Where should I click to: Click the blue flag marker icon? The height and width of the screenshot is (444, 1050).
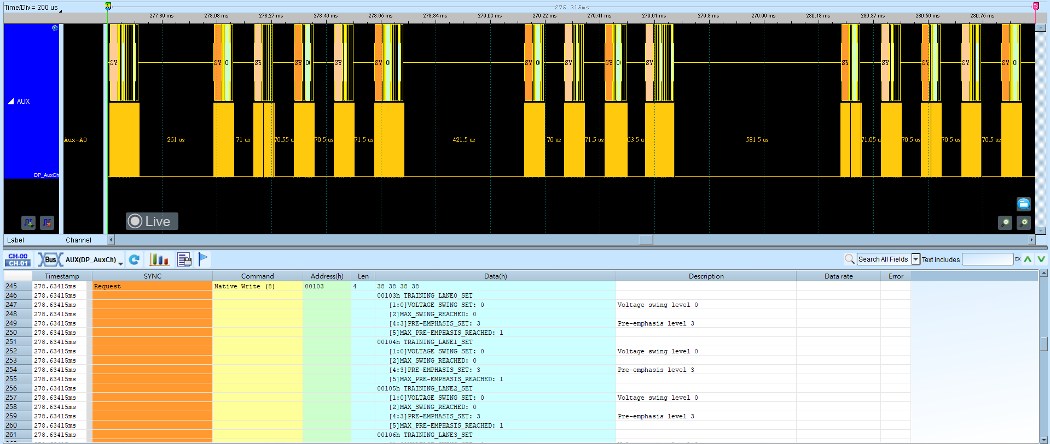tap(203, 259)
